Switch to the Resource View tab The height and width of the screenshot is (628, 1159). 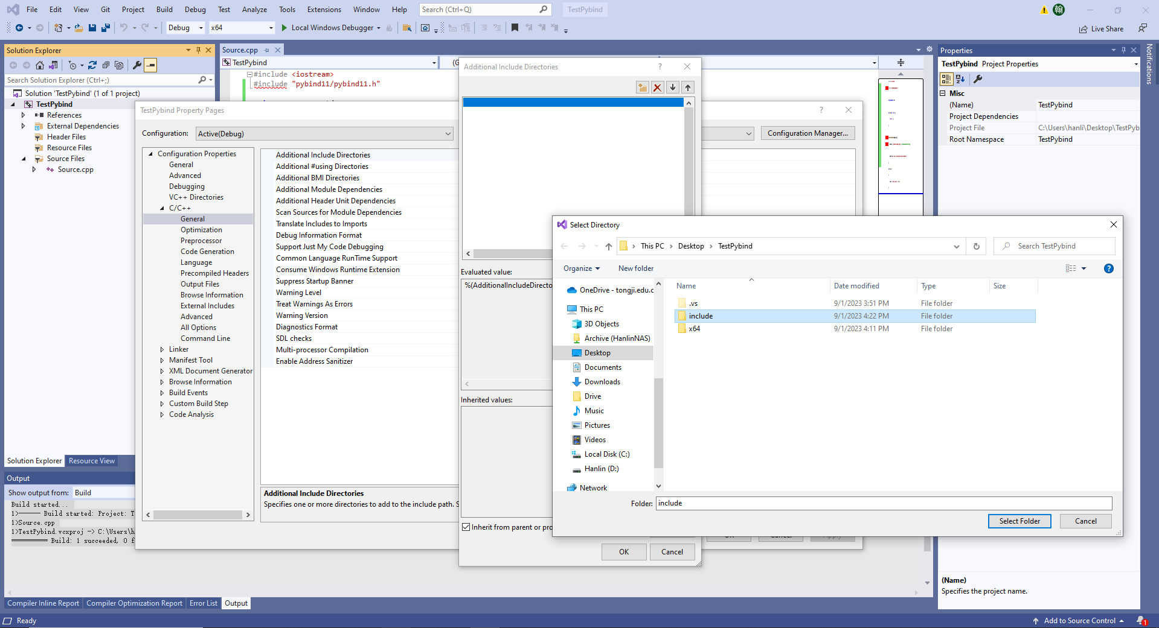pos(91,461)
